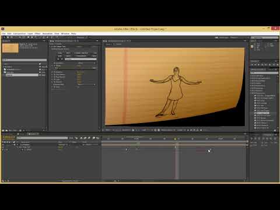Toggle visibility eye of the top timeline layer
This screenshot has width=280, height=210.
[x=3, y=145]
